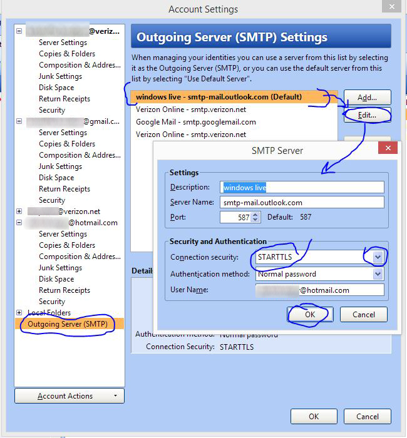407x438 pixels.
Task: Open Copies & Folders under the @gmail.c... account
Action: [67, 144]
